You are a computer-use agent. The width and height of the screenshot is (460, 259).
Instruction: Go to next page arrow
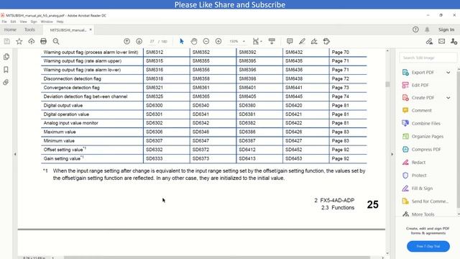tap(139, 42)
